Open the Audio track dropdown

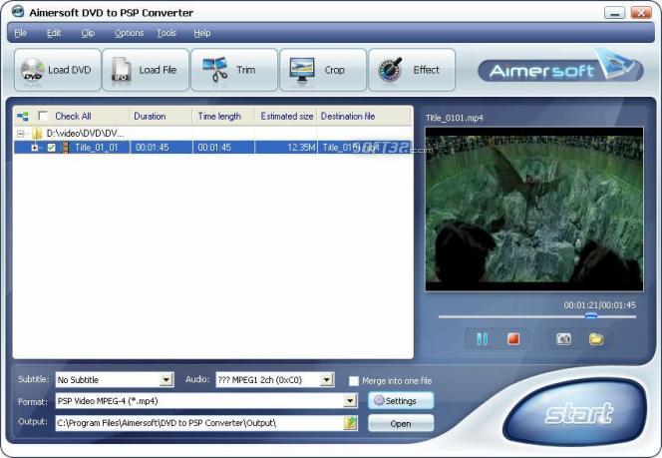click(x=326, y=380)
